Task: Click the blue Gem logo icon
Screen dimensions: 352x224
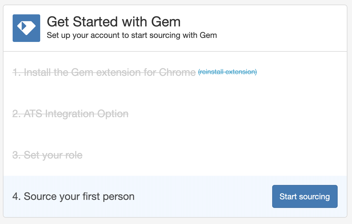Action: tap(26, 28)
